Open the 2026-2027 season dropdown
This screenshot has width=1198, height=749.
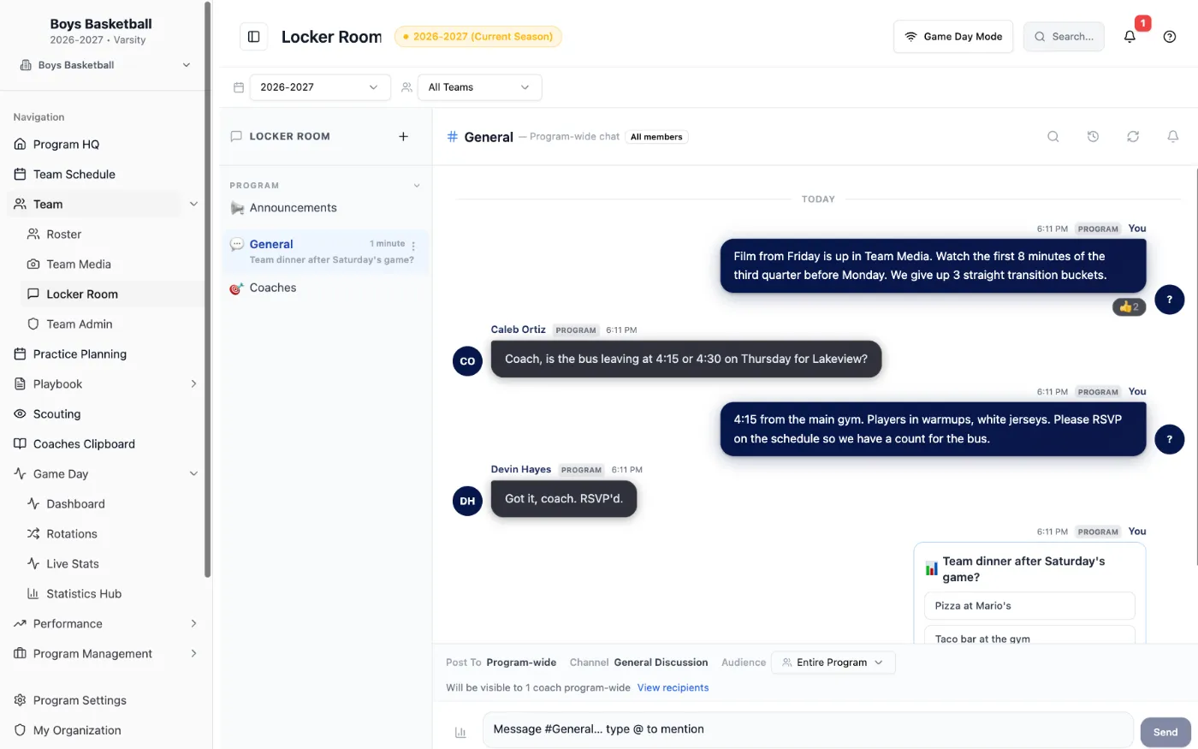320,87
